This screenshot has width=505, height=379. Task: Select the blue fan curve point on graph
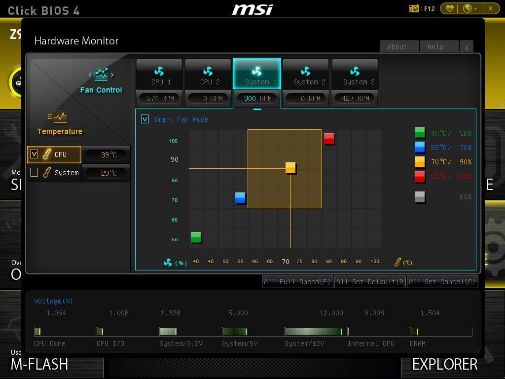click(240, 198)
